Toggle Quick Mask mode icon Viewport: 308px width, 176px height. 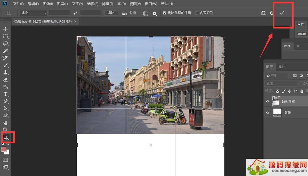[6, 160]
